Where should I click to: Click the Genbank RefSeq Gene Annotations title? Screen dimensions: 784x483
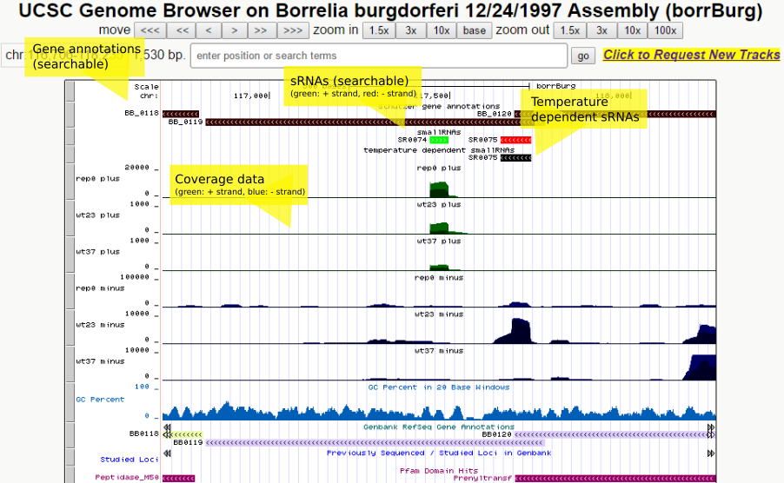pos(438,427)
